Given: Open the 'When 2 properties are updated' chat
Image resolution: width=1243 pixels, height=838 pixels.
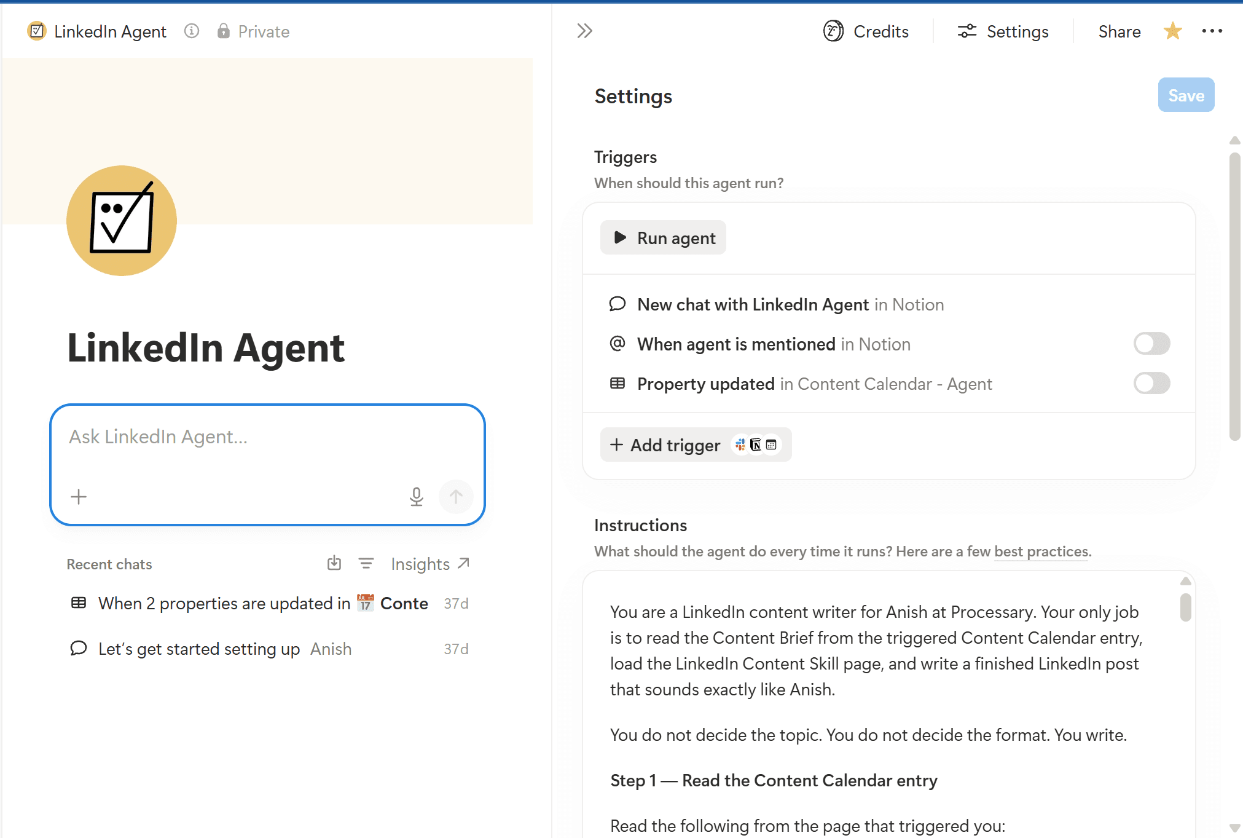Looking at the screenshot, I should (269, 604).
